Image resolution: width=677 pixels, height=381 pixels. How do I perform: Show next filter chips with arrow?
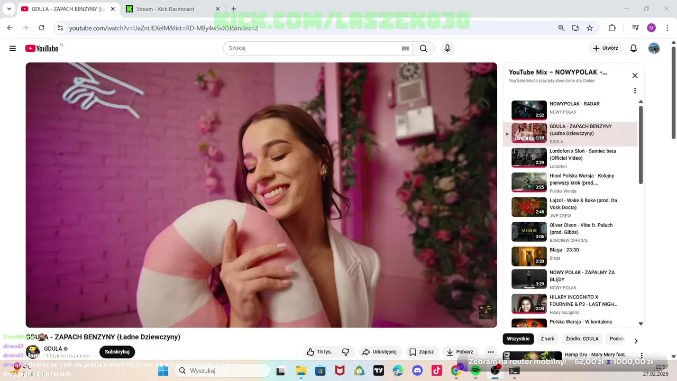click(636, 341)
